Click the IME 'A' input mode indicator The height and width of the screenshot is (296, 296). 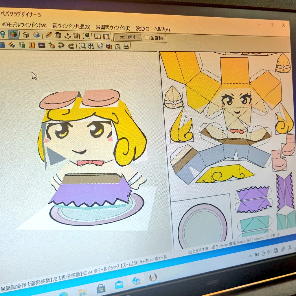coord(289,248)
